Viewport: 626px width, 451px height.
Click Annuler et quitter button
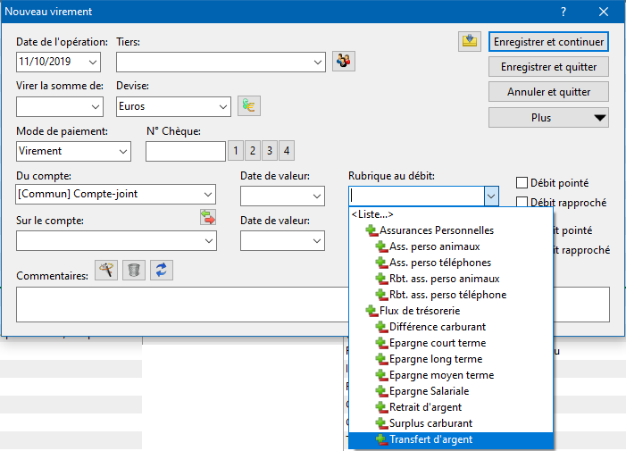pos(548,92)
